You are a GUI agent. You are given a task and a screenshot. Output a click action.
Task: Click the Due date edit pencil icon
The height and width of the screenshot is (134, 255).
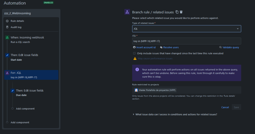tap(13, 91)
